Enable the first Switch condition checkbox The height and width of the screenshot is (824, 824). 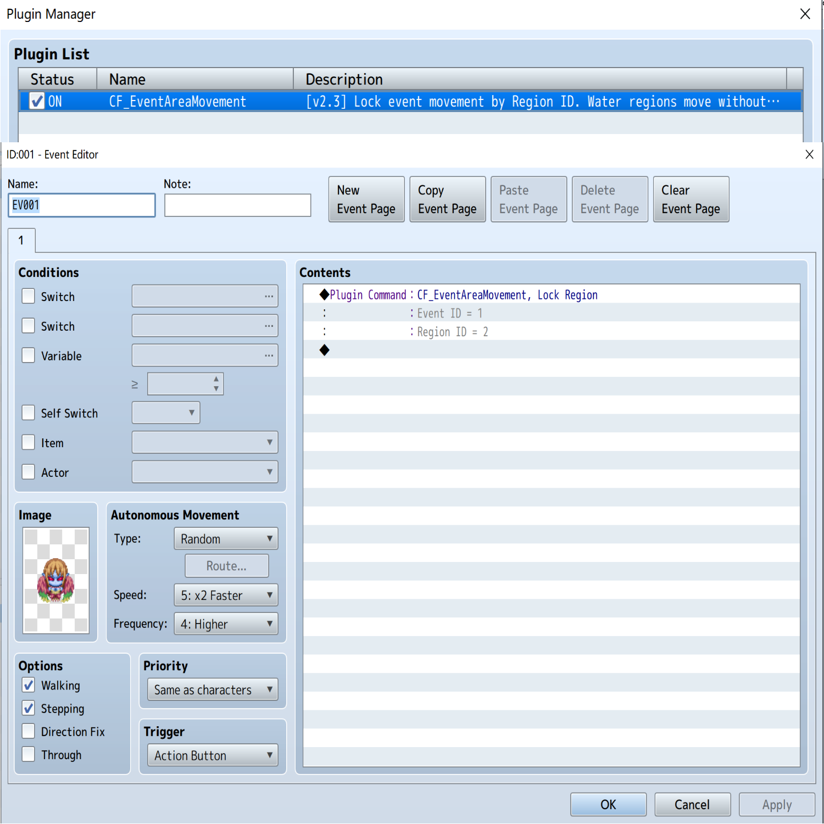point(29,296)
